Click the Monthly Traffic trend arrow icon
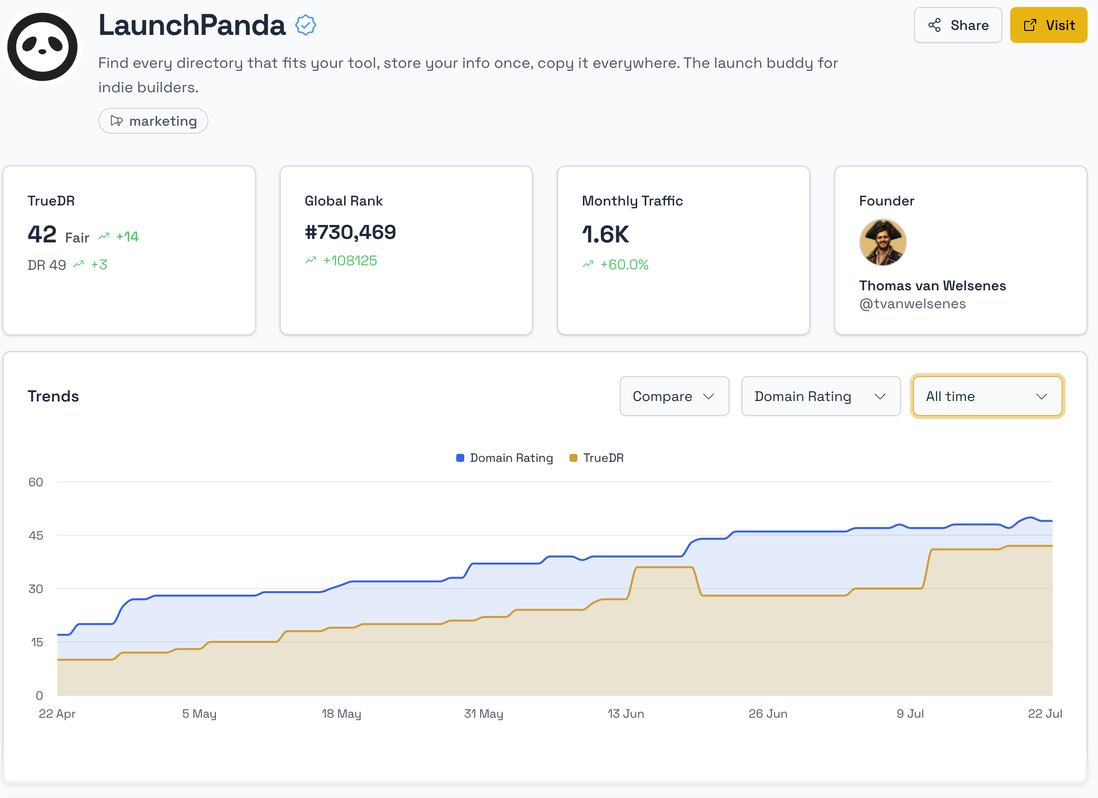1098x798 pixels. [x=588, y=264]
